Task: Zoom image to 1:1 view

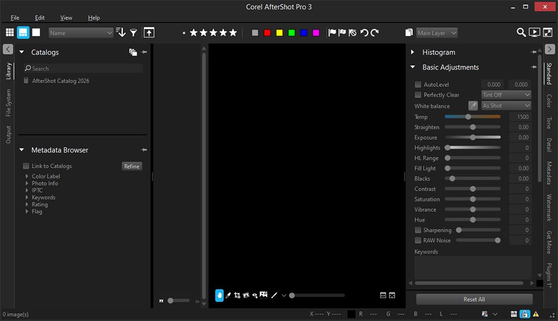Action: [383, 295]
